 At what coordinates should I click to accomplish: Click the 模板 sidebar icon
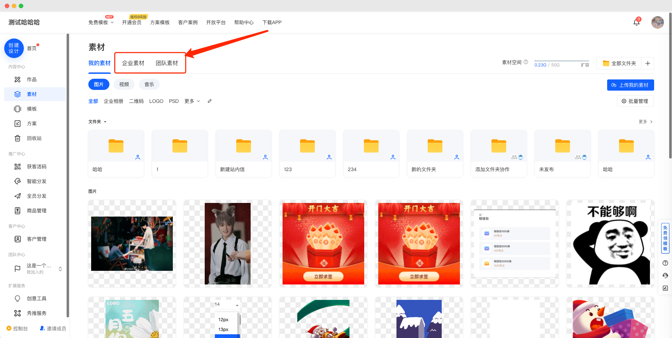(18, 109)
